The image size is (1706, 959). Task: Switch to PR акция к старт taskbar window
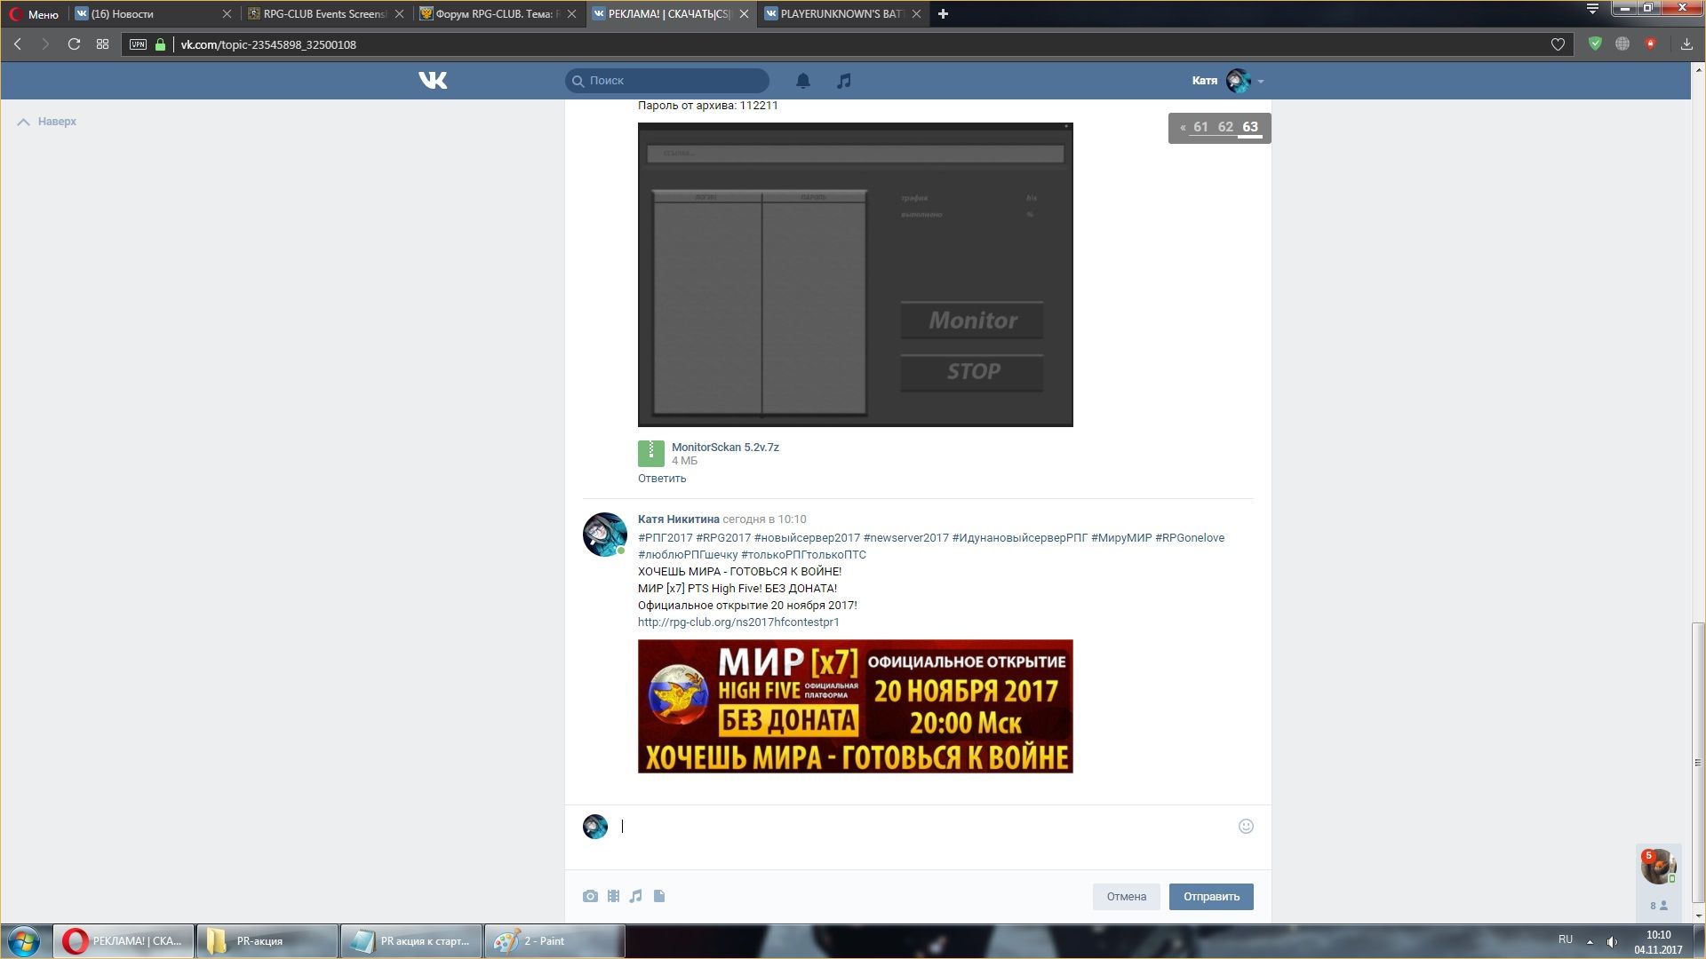pos(411,941)
